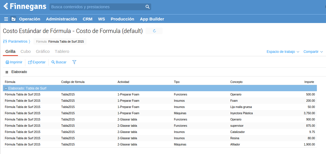326x154 pixels.
Task: Click the Finnegans logo
Action: pyautogui.click(x=24, y=7)
